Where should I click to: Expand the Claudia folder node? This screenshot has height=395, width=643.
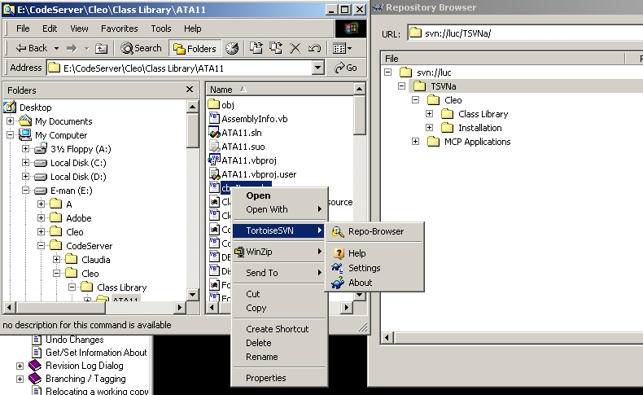57,259
